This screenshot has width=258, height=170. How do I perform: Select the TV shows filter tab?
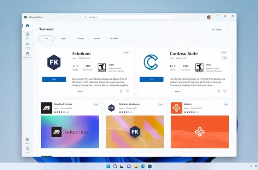(x=114, y=39)
